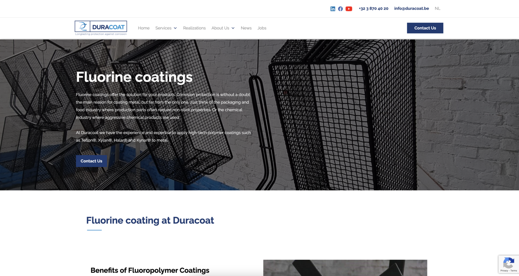Screen dimensions: 519x276
Task: Click the Benefits of Fluoropolymer Coatings heading
Action: coord(150,270)
